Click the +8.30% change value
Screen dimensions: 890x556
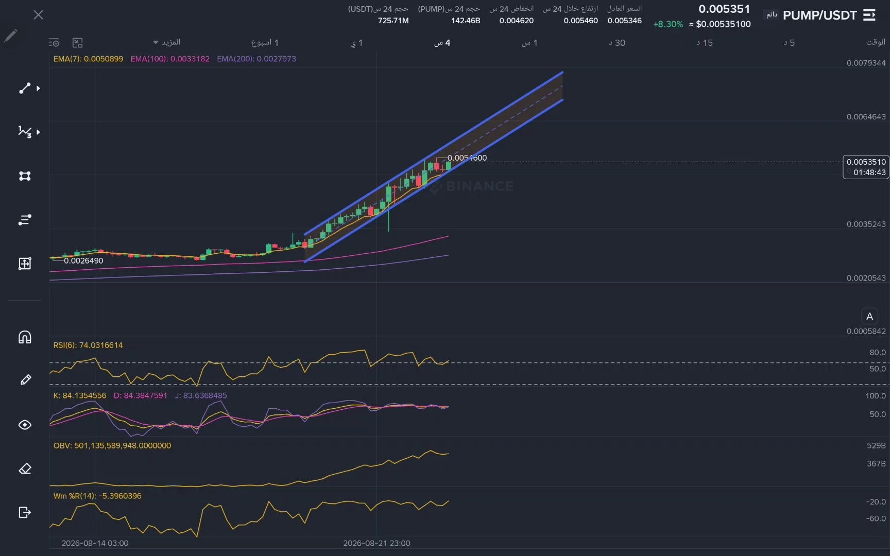[668, 24]
